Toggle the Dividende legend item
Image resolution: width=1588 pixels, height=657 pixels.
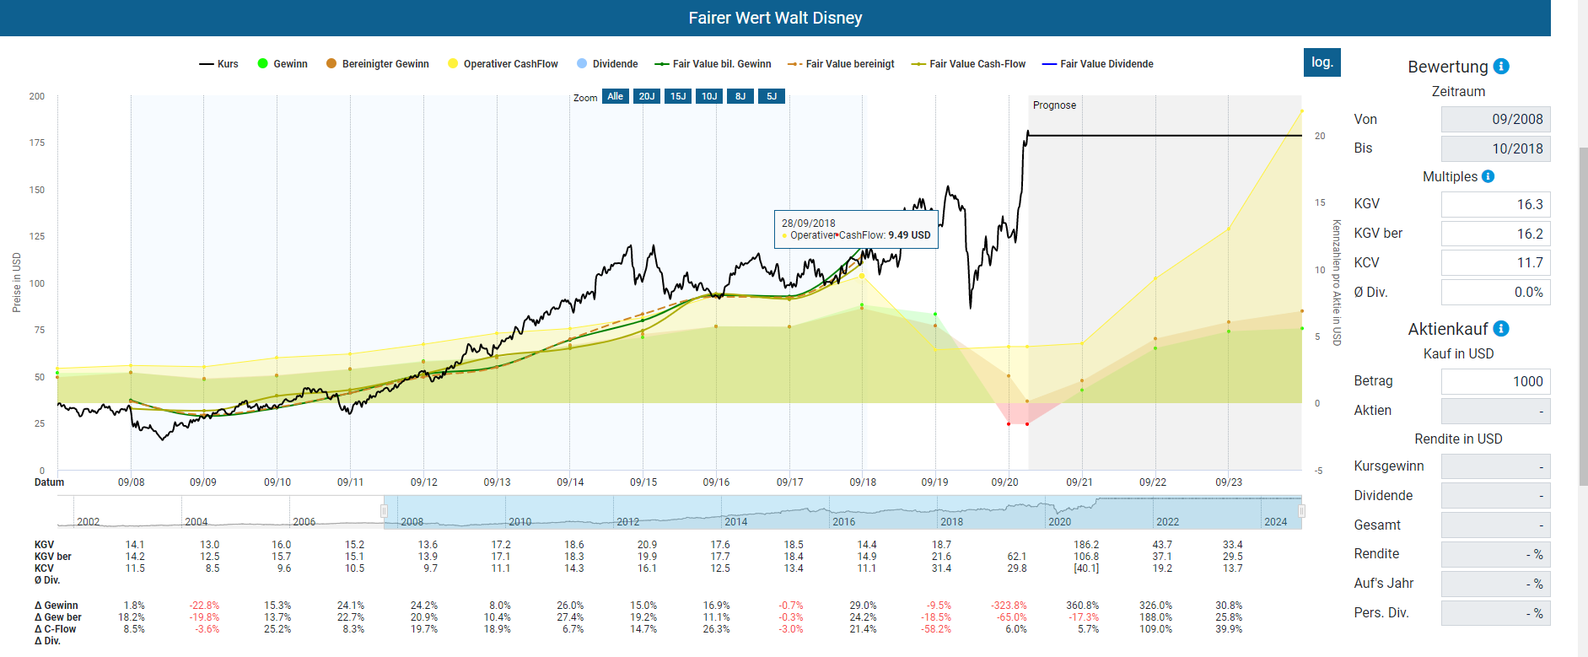tap(607, 64)
